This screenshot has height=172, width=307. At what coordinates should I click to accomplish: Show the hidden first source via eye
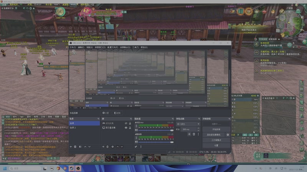pyautogui.click(x=126, y=123)
